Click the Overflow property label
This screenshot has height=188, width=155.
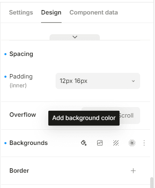click(23, 115)
